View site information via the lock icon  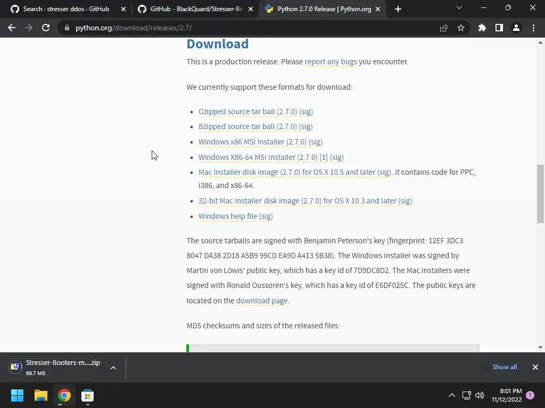tap(67, 28)
